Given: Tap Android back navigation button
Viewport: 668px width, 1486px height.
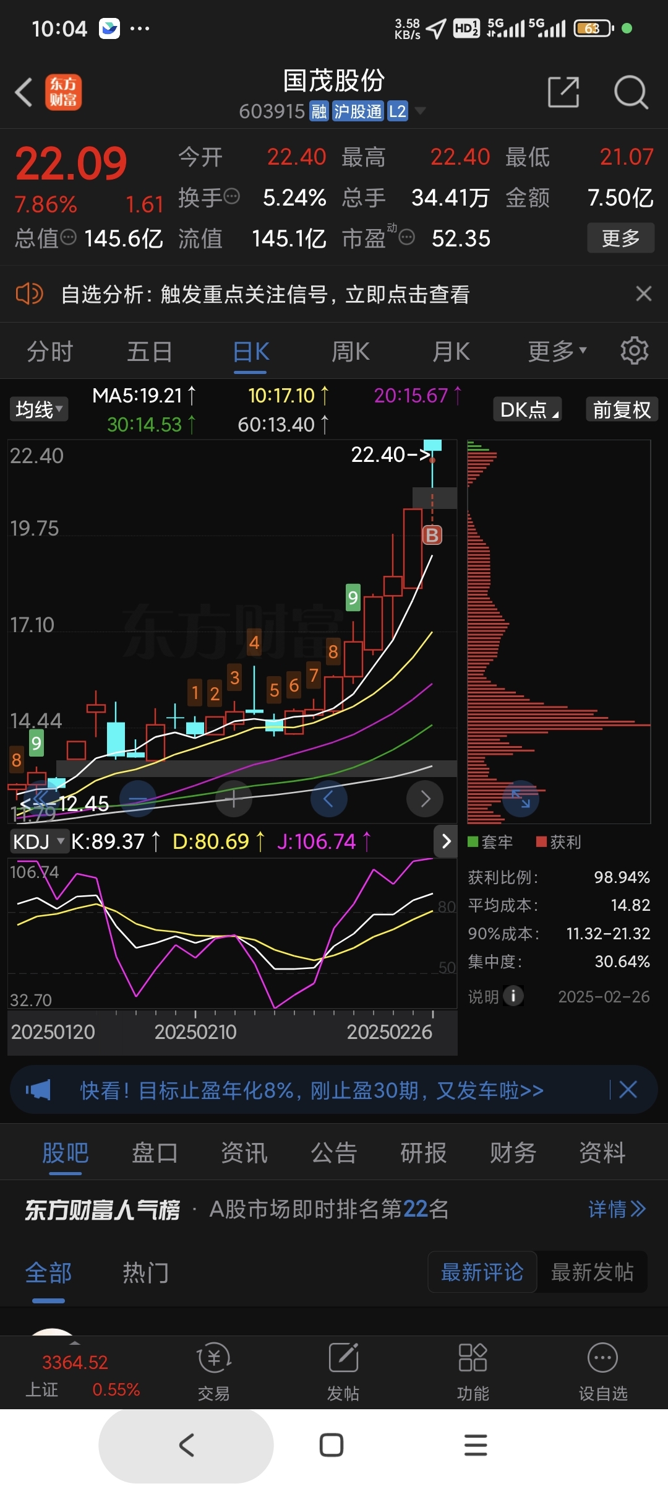Looking at the screenshot, I should [186, 1445].
